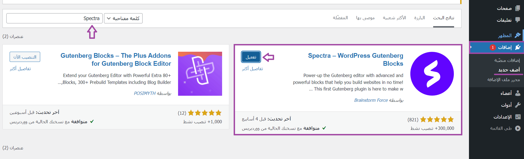
Task: Click the Plugins (إضافات) plug icon
Action: coord(518,47)
